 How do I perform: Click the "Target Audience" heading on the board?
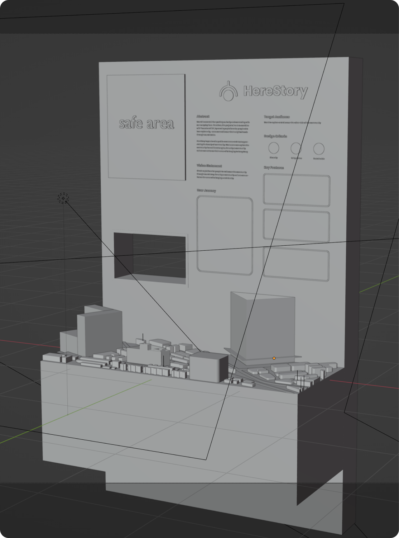tap(277, 117)
